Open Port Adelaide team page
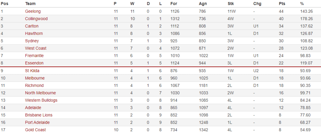The image size is (321, 133). coord(37,122)
